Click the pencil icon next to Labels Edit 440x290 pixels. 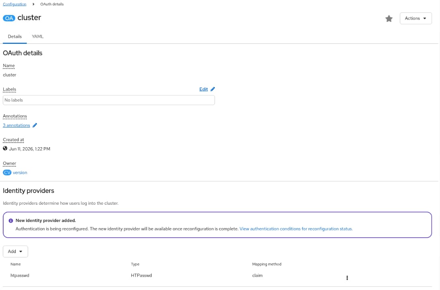[213, 89]
